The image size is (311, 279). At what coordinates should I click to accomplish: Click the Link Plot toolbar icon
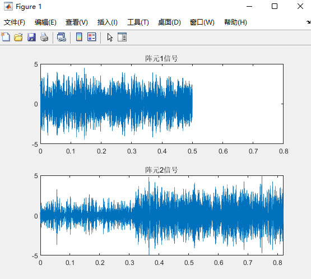pyautogui.click(x=62, y=37)
